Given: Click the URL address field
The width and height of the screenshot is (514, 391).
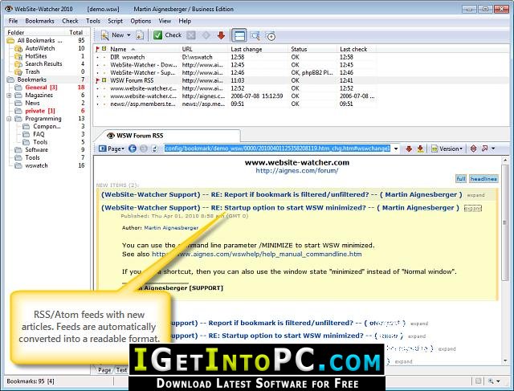Looking at the screenshot, I should [277, 149].
